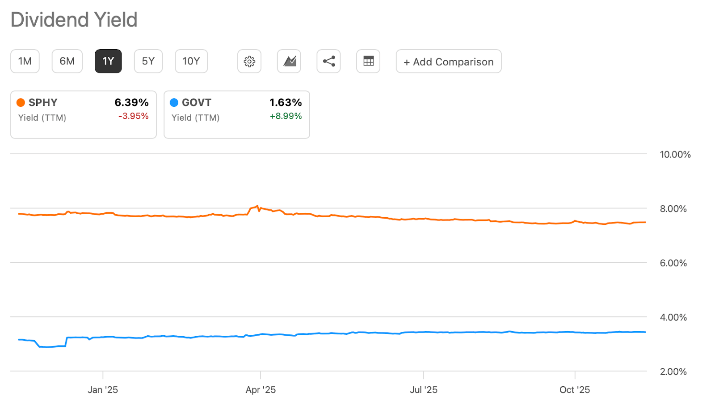
Task: Click the Jul '25 axis label
Action: (424, 390)
